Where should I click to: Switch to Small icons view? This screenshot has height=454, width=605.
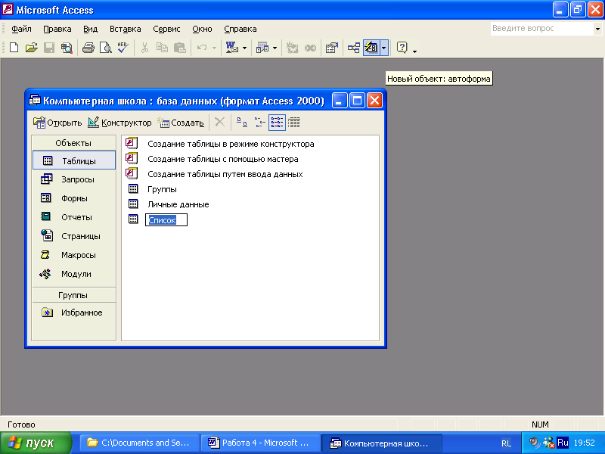point(259,123)
